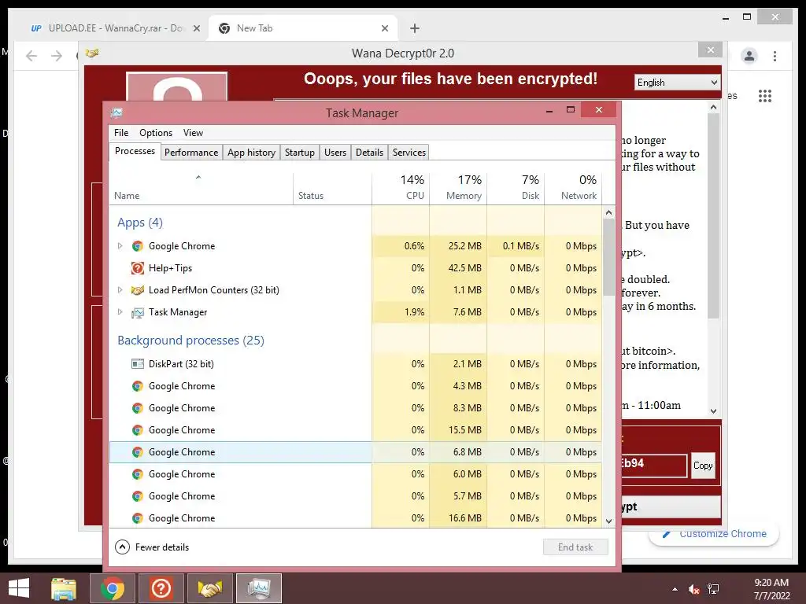Click the Chrome icon with 5.7 MB memory
This screenshot has width=806, height=604.
click(137, 497)
